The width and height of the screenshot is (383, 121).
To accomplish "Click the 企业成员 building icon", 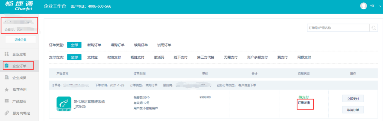I will pyautogui.click(x=7, y=77).
